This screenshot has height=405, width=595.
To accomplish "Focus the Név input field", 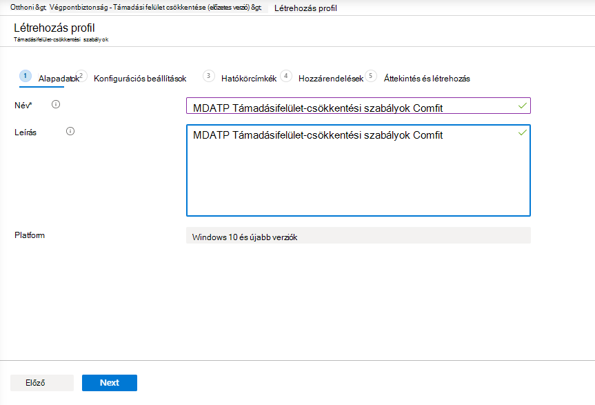I will pos(359,106).
